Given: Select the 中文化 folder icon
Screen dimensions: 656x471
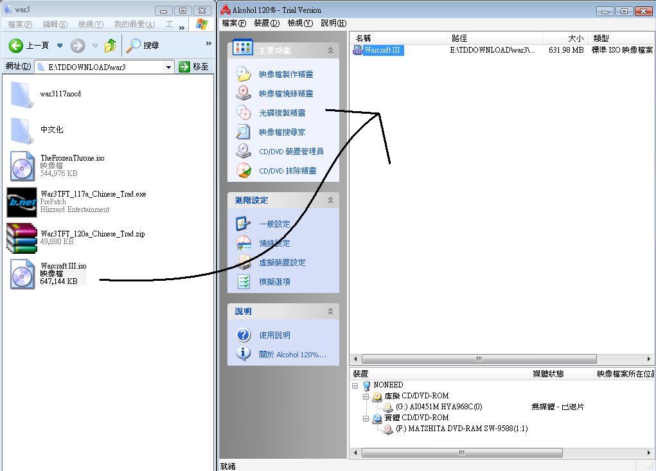Looking at the screenshot, I should pos(21,130).
